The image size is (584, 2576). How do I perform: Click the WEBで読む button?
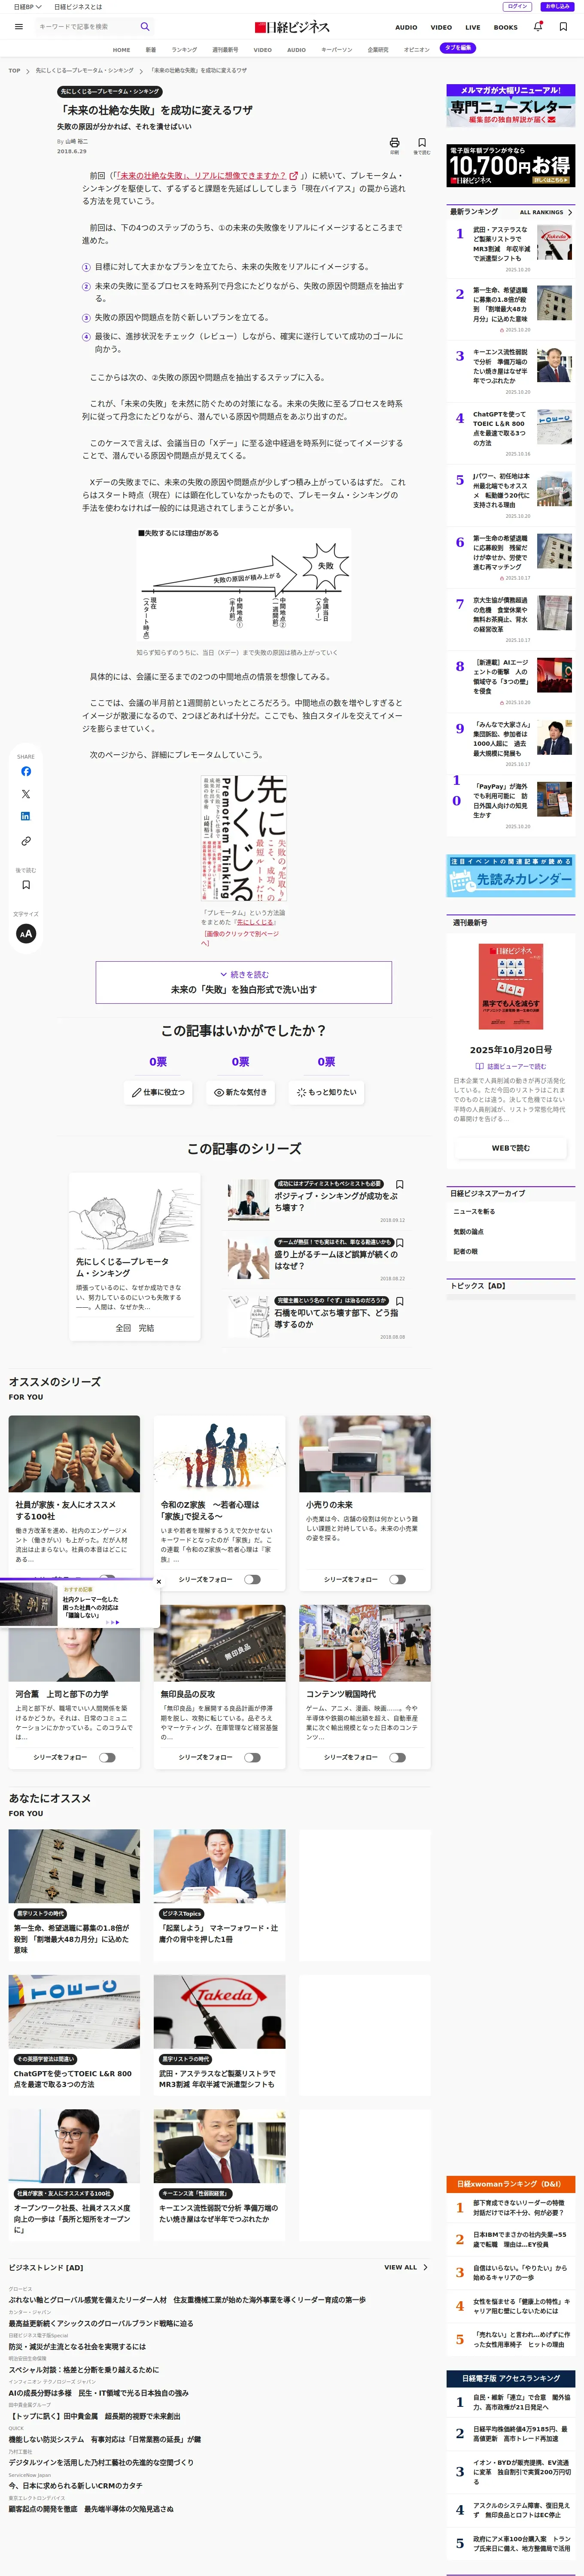point(511,1147)
